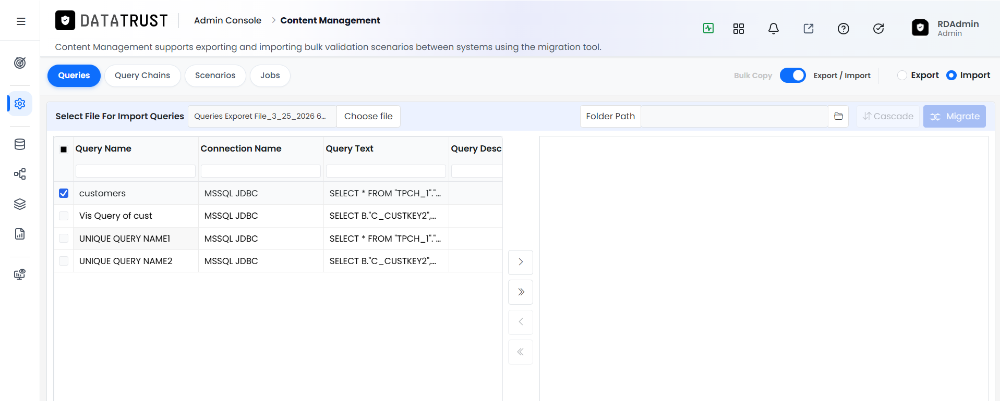
Task: Sort by Query Text column header
Action: (x=350, y=148)
